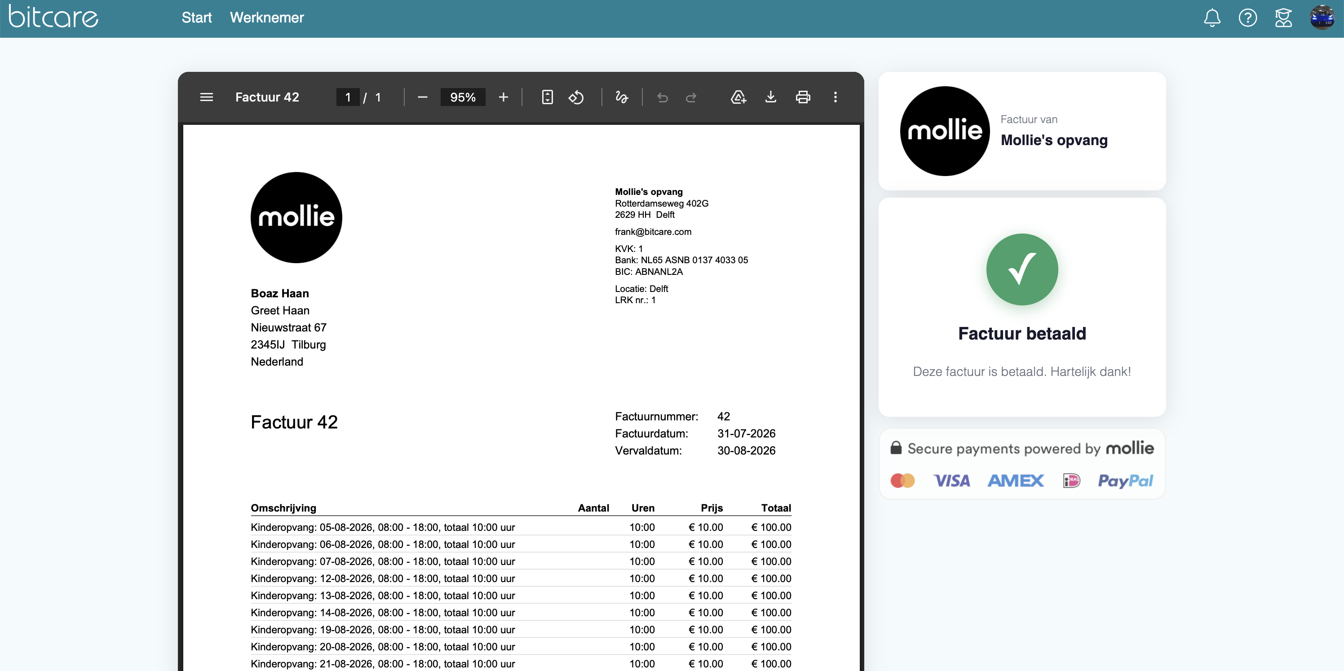Viewport: 1344px width, 671px height.
Task: Select the Factuurdatum value 31-07-2026
Action: pos(746,433)
